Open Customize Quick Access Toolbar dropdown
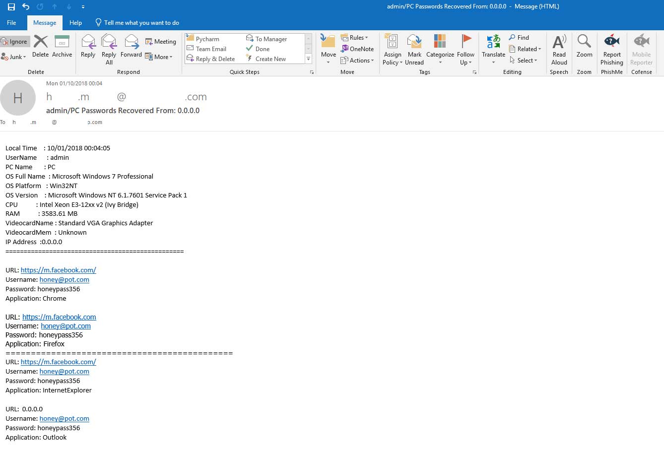This screenshot has height=452, width=664. [x=83, y=7]
